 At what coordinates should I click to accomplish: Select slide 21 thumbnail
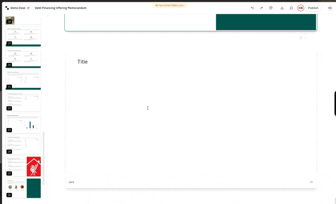[23, 80]
